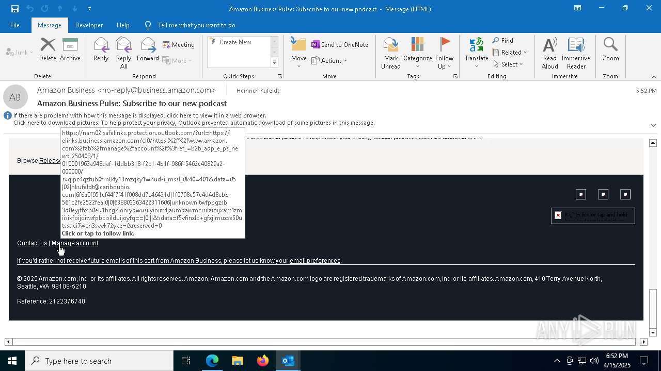The image size is (661, 371).
Task: Click the vertical scrollbar thumb
Action: tap(653, 308)
